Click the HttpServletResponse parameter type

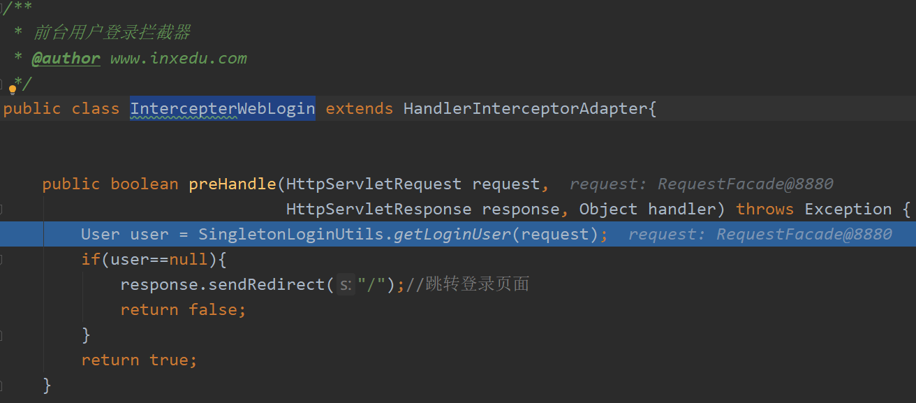click(x=378, y=210)
